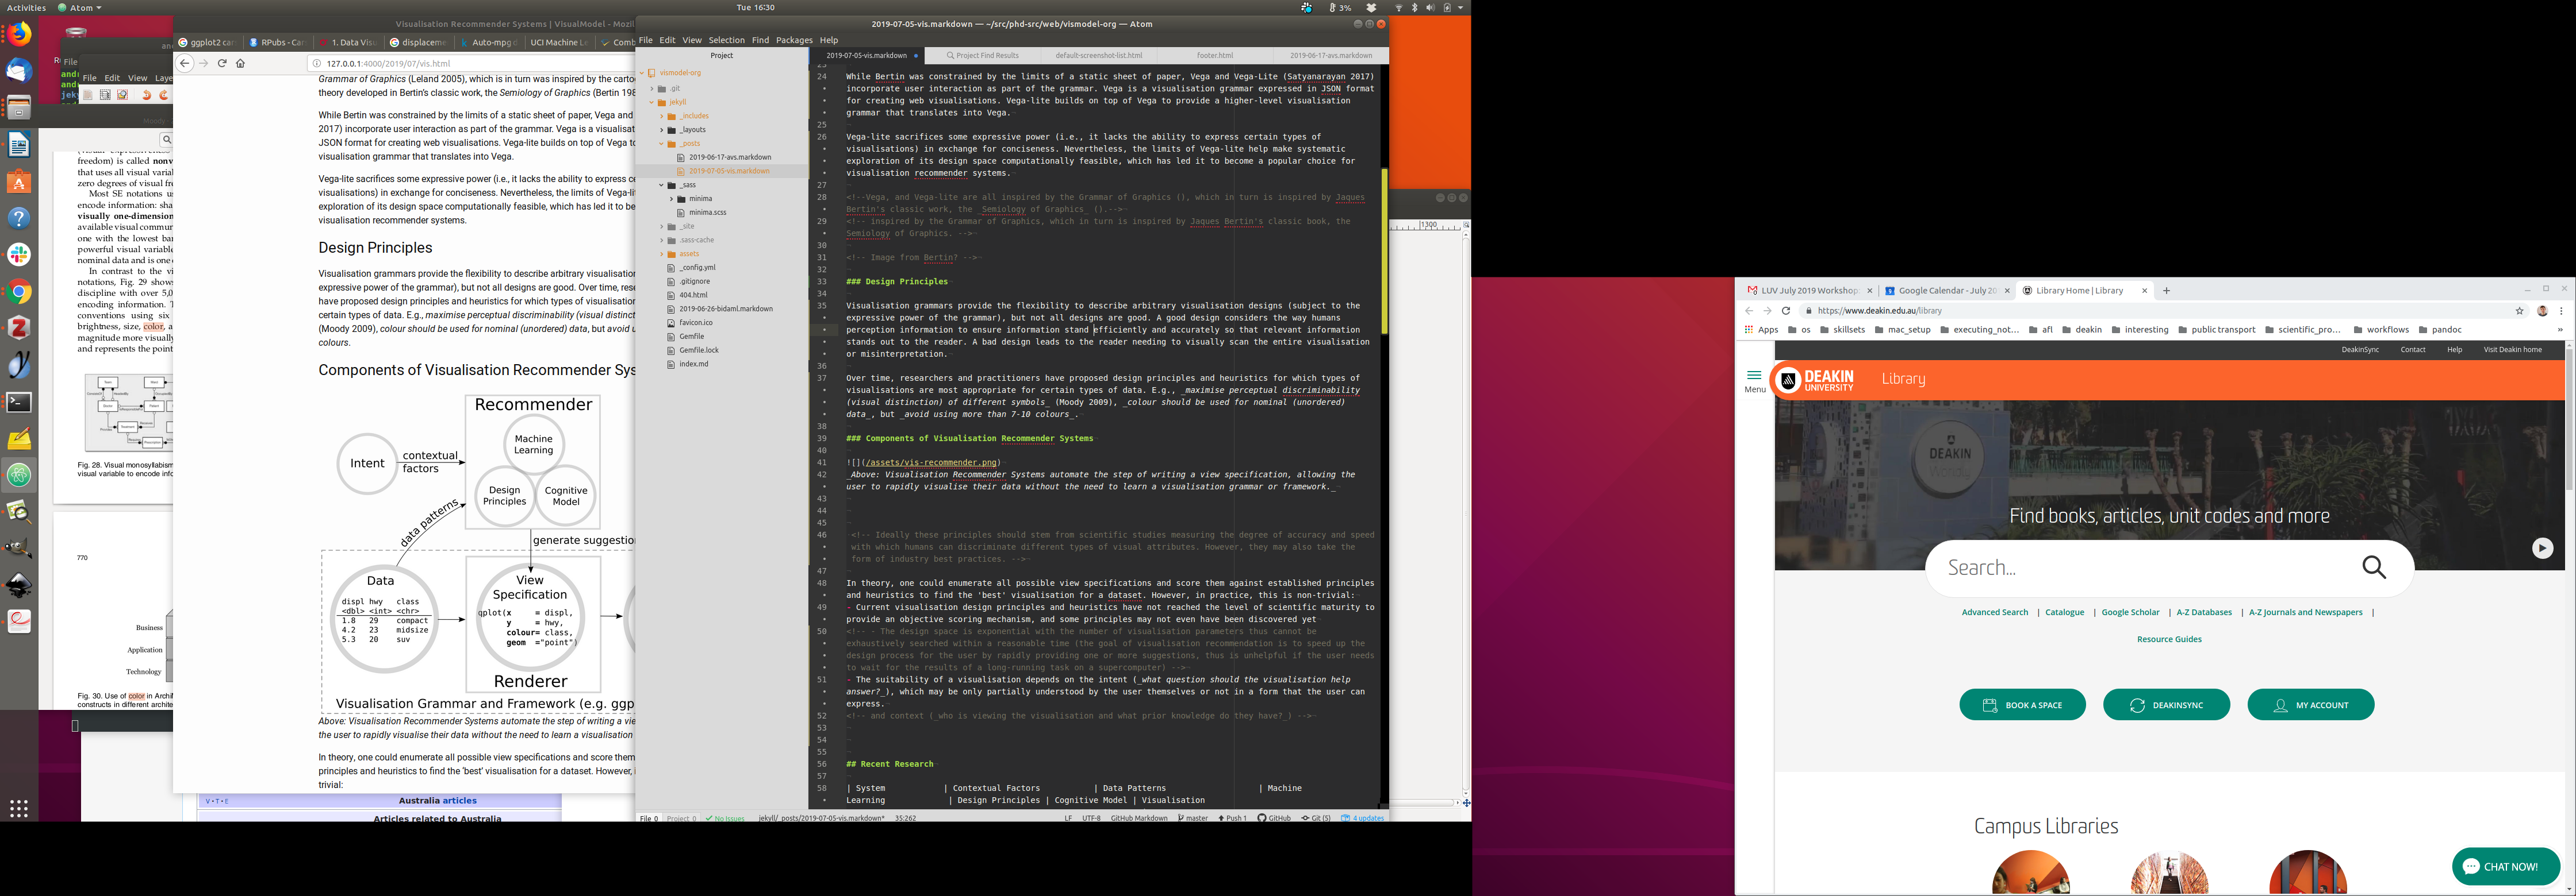This screenshot has width=2576, height=896.
Task: Play the Deakin library banner video
Action: tap(2542, 549)
